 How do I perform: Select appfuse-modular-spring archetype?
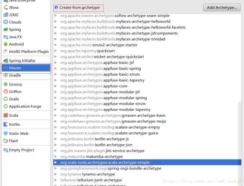click(147, 98)
